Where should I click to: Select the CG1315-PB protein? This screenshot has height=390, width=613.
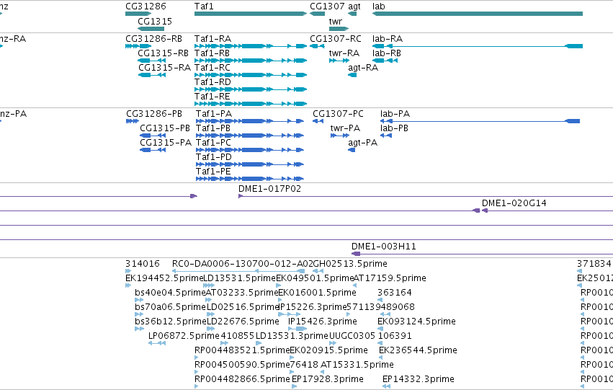[153, 136]
